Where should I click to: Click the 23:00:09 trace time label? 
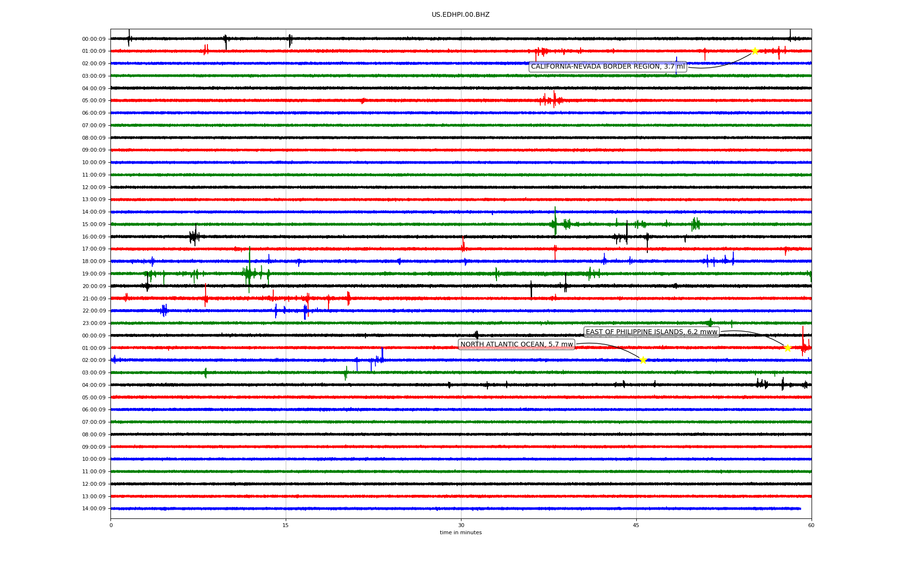(94, 324)
